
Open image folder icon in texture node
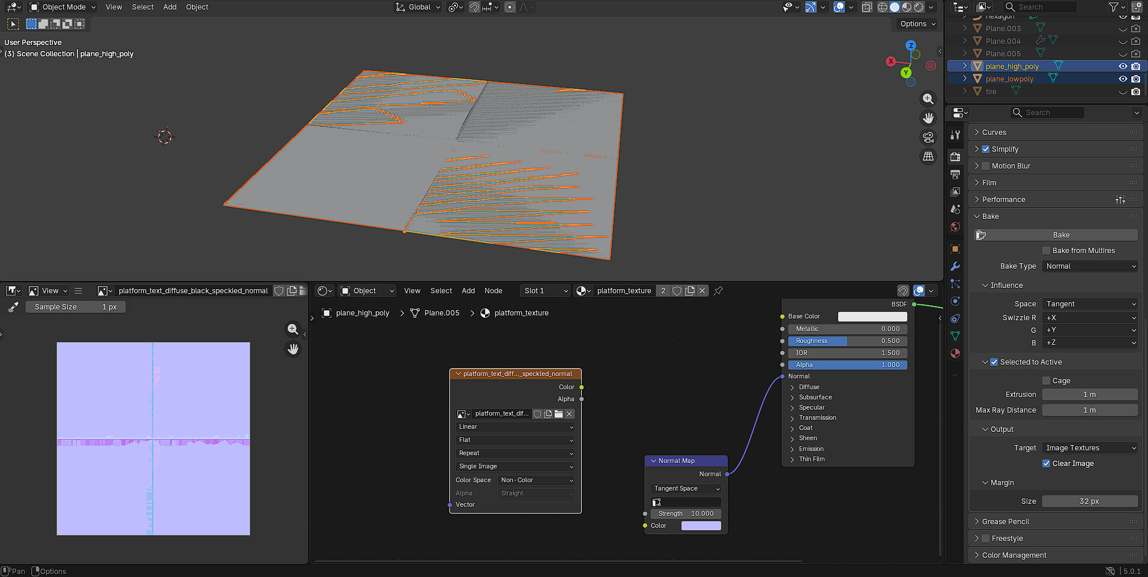(x=558, y=414)
